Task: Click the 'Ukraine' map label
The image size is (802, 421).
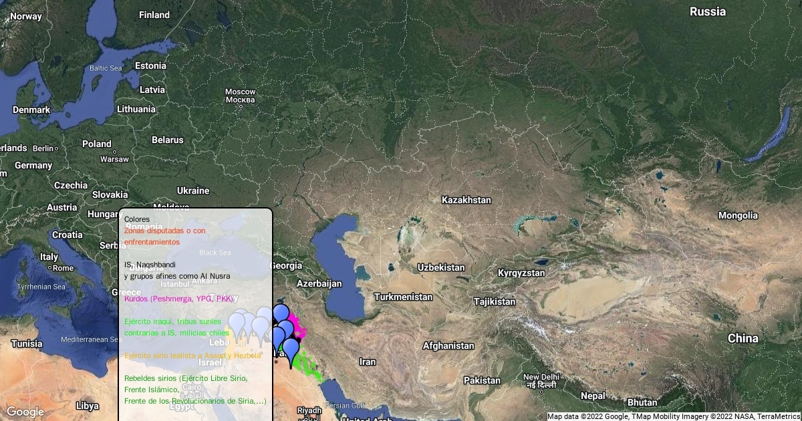Action: pyautogui.click(x=193, y=190)
